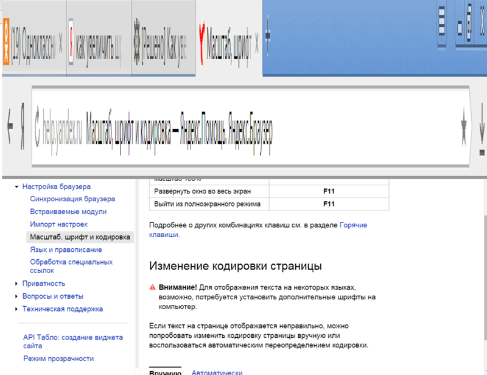The height and width of the screenshot is (375, 487).
Task: Open Импорт настроек in the sidebar
Action: (58, 224)
